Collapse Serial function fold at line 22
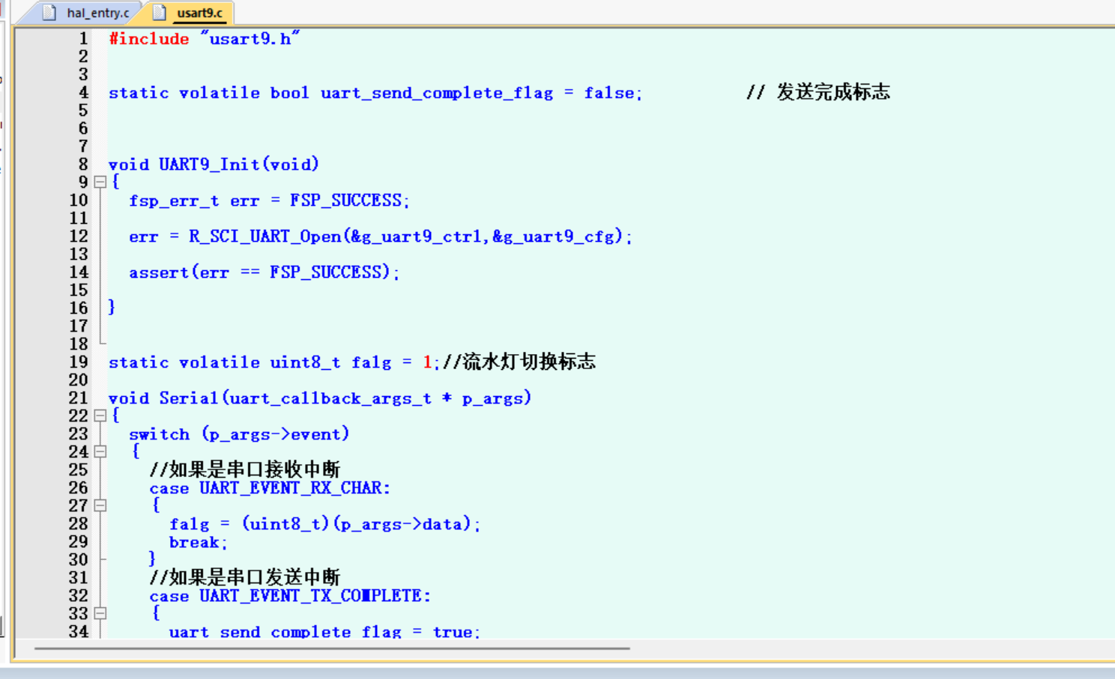Image resolution: width=1115 pixels, height=679 pixels. (x=100, y=415)
